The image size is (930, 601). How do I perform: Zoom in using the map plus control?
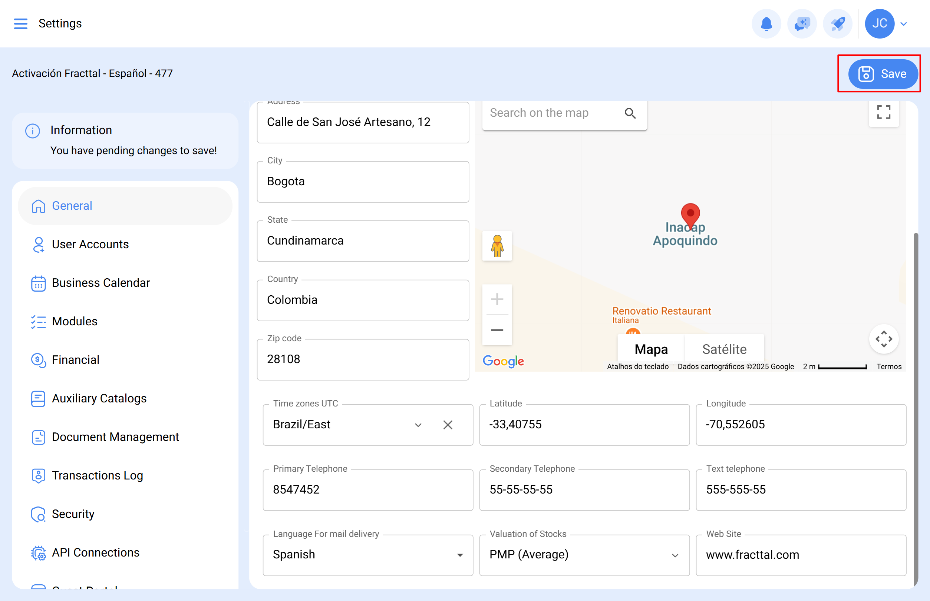pyautogui.click(x=497, y=299)
